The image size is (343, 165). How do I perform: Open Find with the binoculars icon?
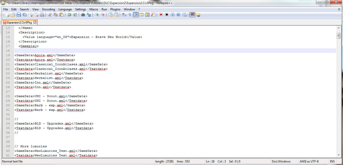(x=83, y=15)
